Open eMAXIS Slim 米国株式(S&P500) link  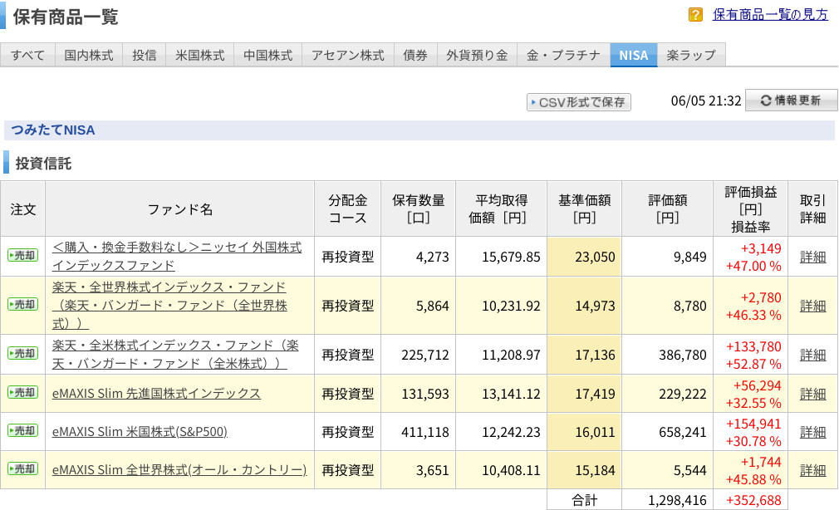click(140, 431)
